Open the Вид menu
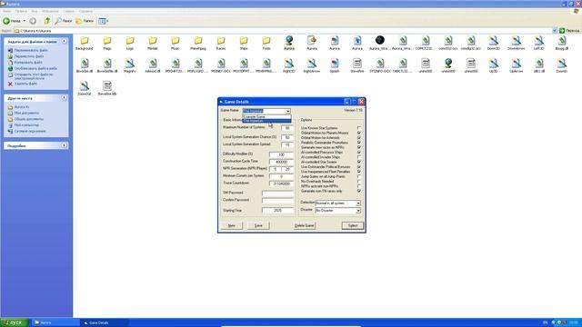The height and width of the screenshot is (327, 582). (x=35, y=12)
